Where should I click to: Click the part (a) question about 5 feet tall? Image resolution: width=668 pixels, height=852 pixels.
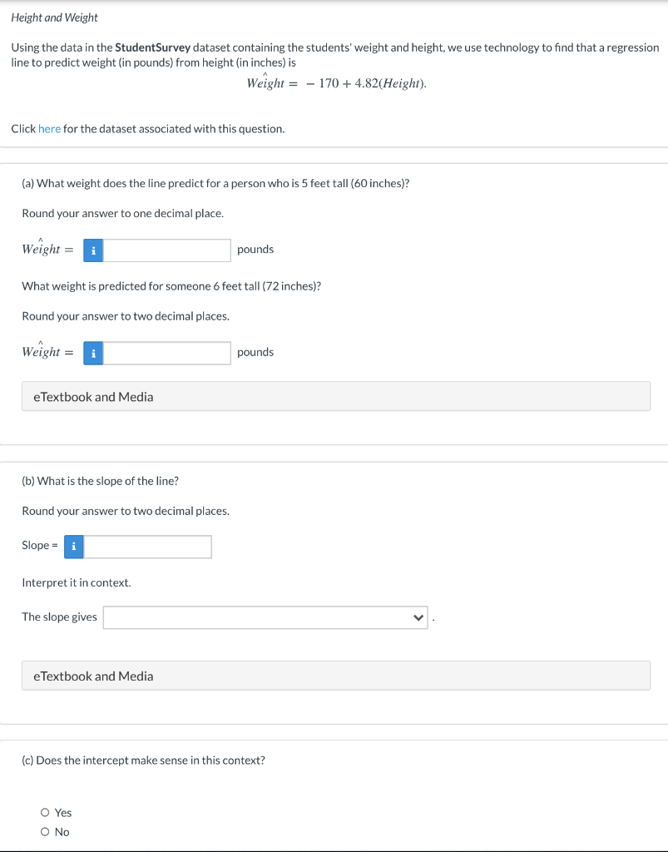coord(215,183)
